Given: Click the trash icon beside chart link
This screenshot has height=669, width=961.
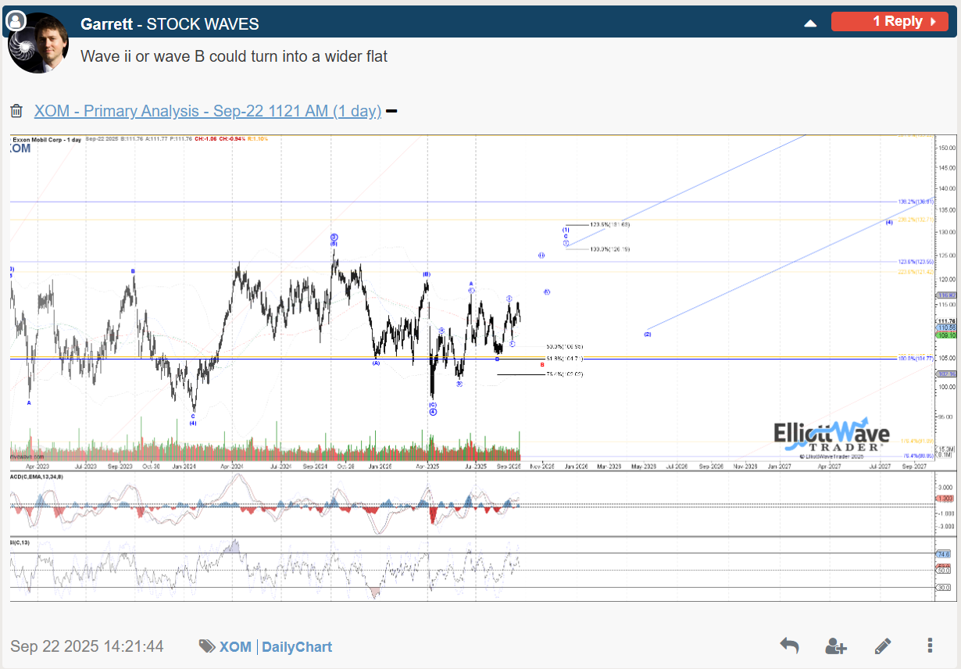Looking at the screenshot, I should click(x=16, y=112).
